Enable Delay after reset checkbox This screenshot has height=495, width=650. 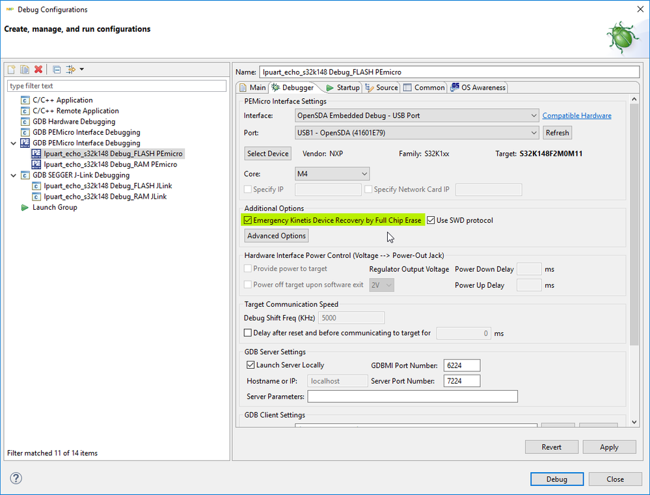248,333
